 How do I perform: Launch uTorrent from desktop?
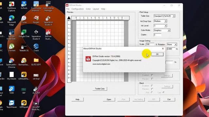pyautogui.click(x=12, y=48)
